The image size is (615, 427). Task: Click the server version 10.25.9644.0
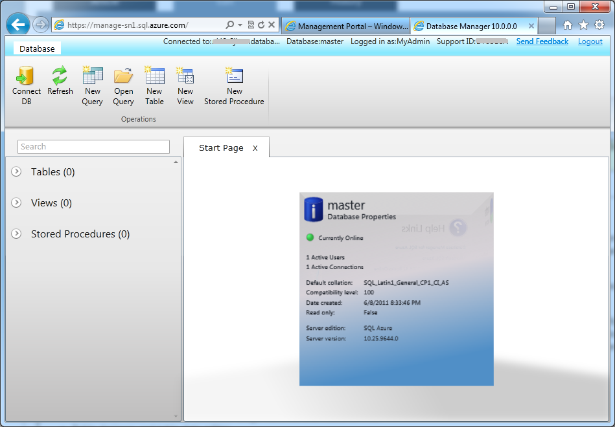pyautogui.click(x=381, y=338)
